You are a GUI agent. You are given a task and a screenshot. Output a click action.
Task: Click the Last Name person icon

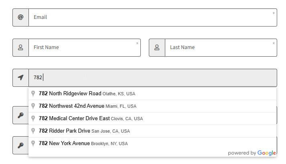pyautogui.click(x=157, y=47)
